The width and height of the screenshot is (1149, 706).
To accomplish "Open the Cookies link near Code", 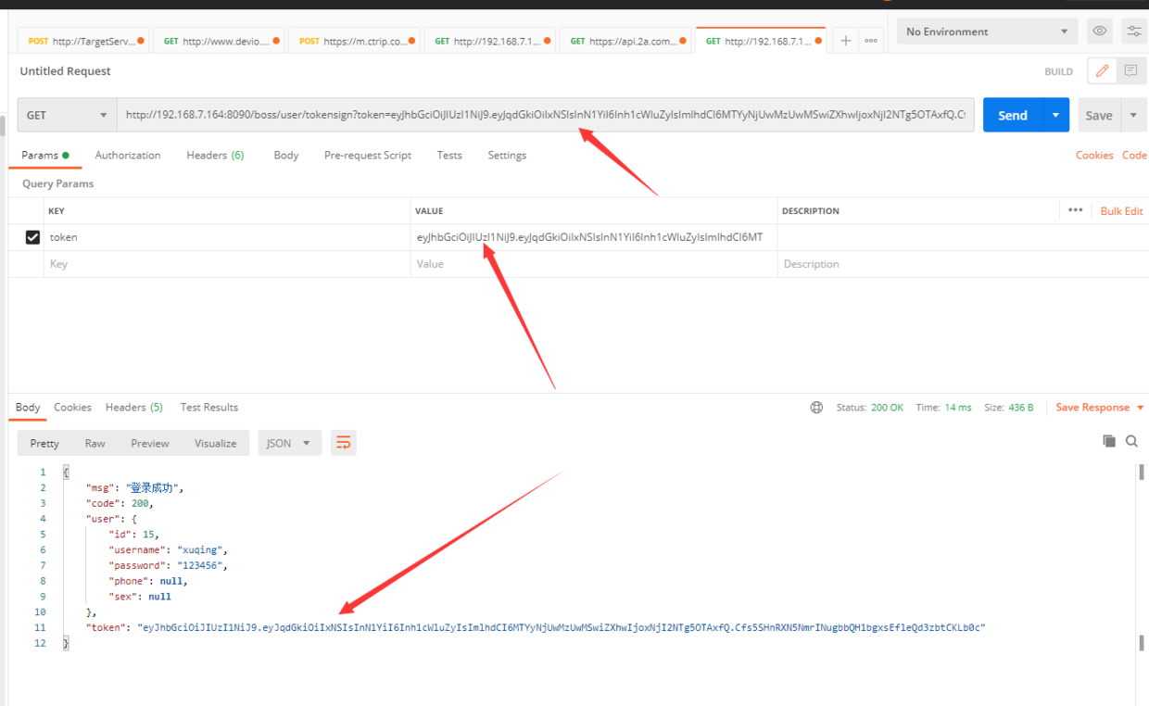I will [x=1094, y=156].
